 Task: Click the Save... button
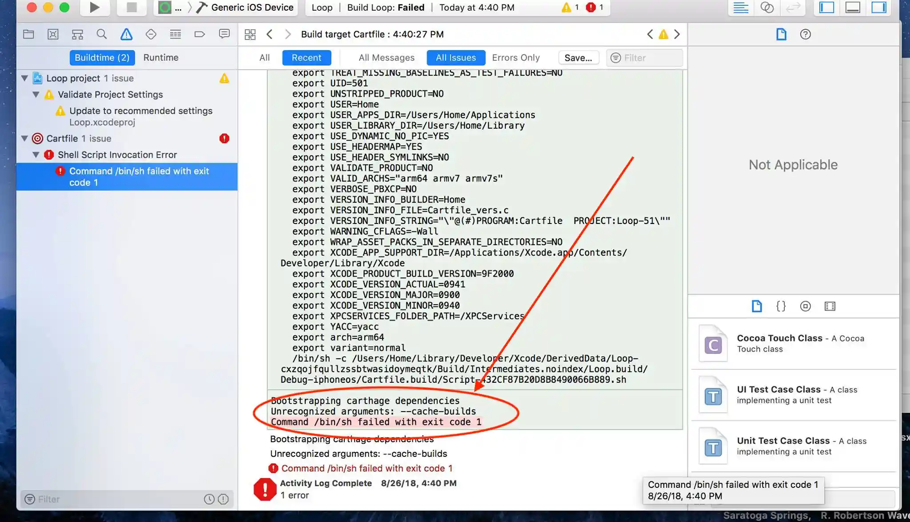click(578, 58)
